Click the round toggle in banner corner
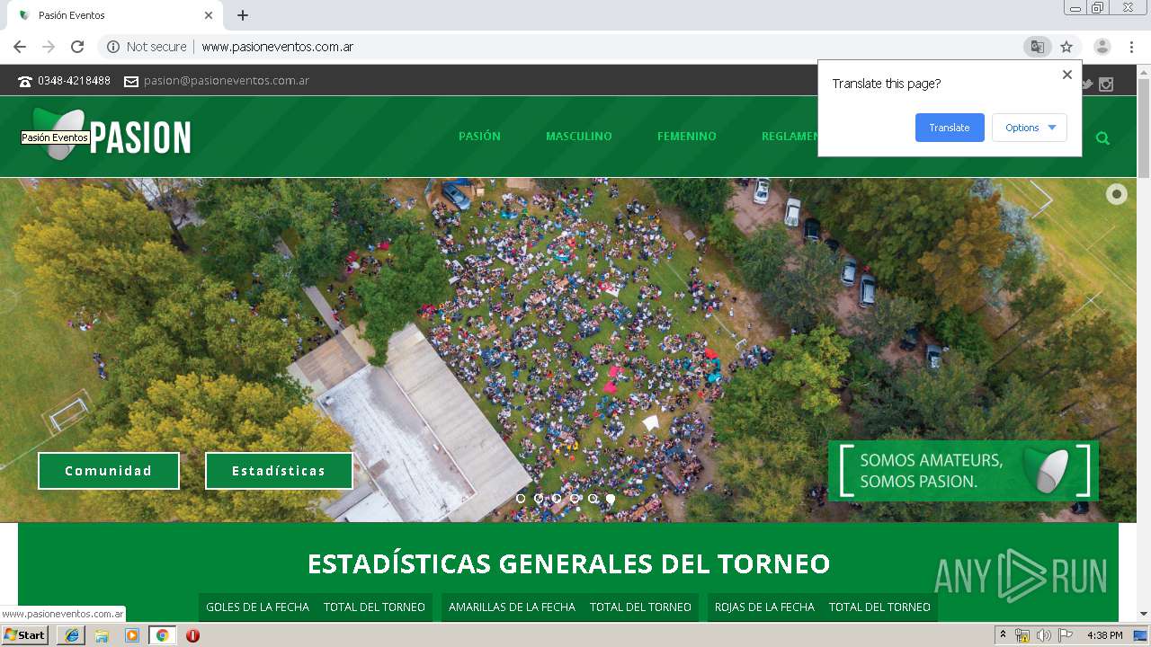Image resolution: width=1151 pixels, height=647 pixels. 1117,194
